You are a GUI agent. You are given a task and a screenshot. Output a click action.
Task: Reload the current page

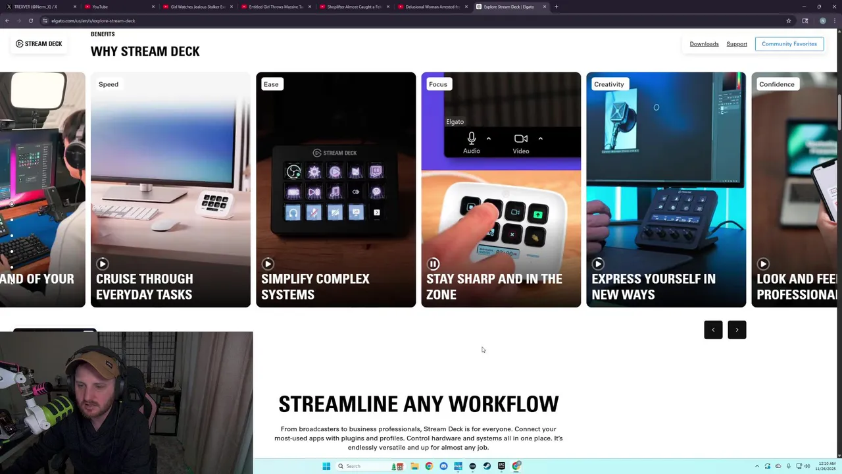click(x=31, y=20)
